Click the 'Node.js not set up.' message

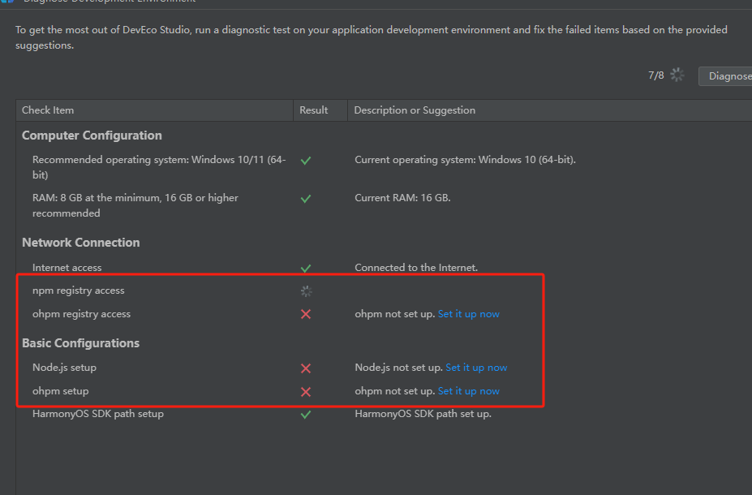pos(399,368)
